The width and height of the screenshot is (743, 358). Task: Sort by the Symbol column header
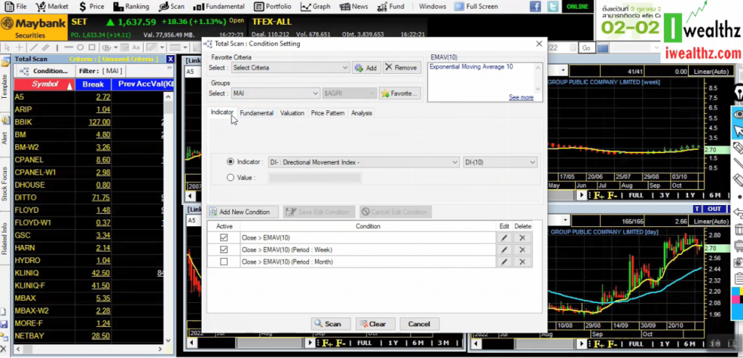coord(44,84)
